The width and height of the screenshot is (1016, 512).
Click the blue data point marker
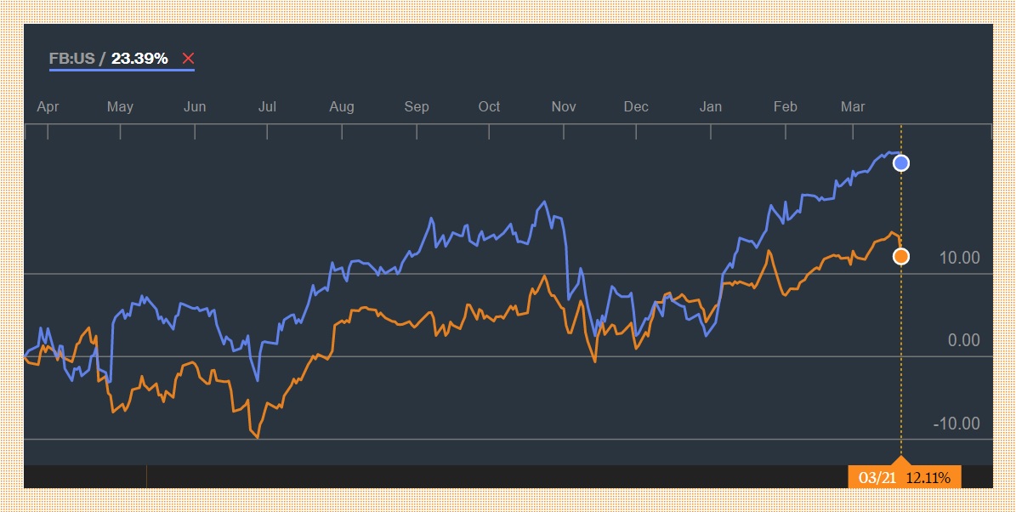tap(901, 163)
